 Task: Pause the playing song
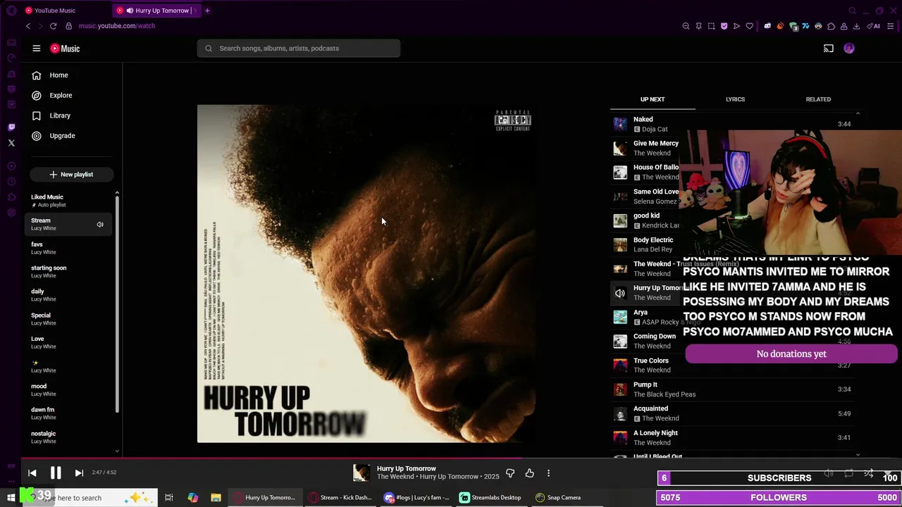56,473
